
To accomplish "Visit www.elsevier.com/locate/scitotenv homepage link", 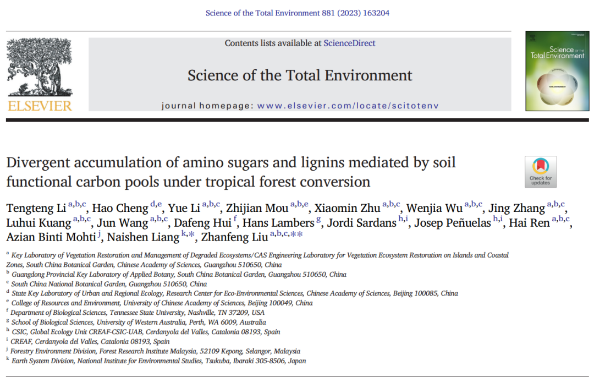I will tap(348, 106).
